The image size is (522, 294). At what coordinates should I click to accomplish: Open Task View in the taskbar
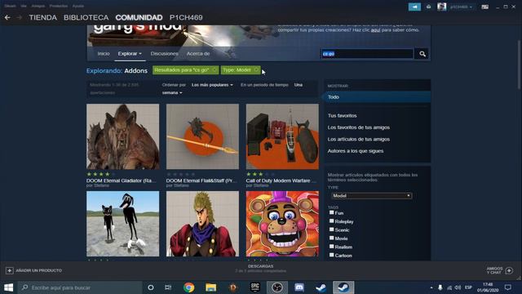[x=168, y=287]
